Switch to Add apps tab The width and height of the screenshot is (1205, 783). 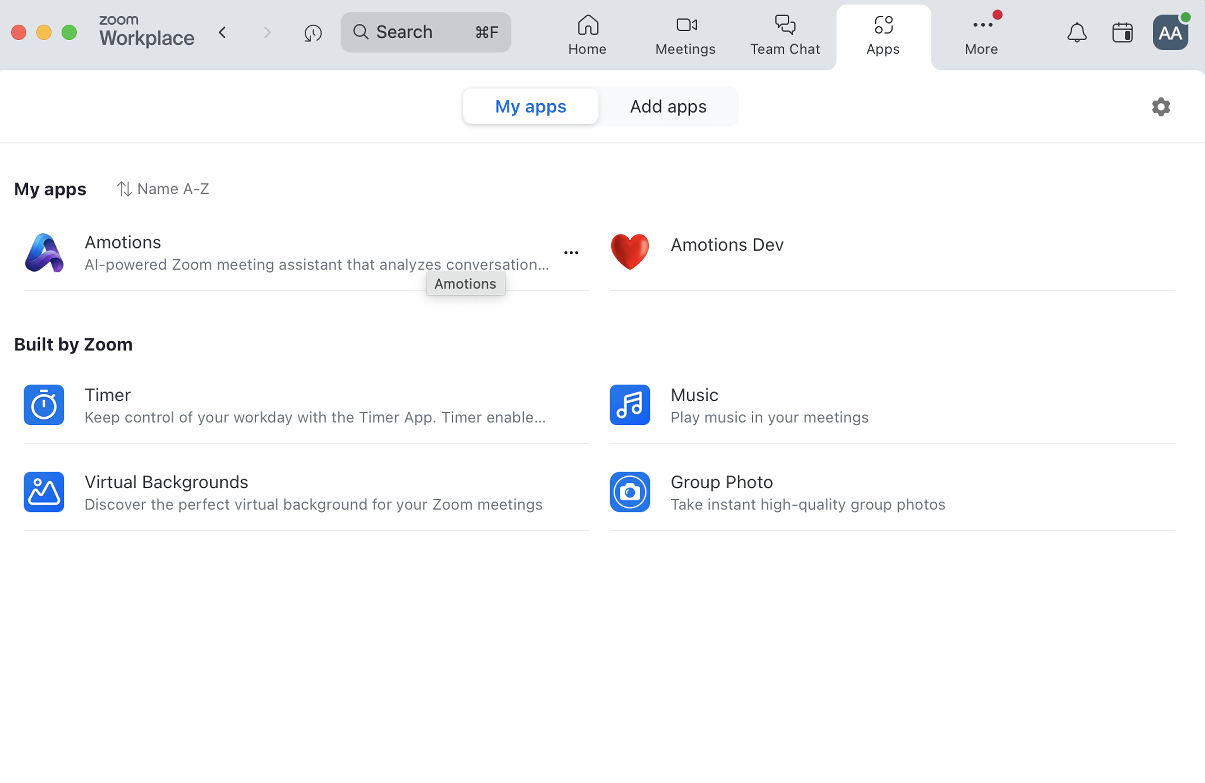(668, 106)
